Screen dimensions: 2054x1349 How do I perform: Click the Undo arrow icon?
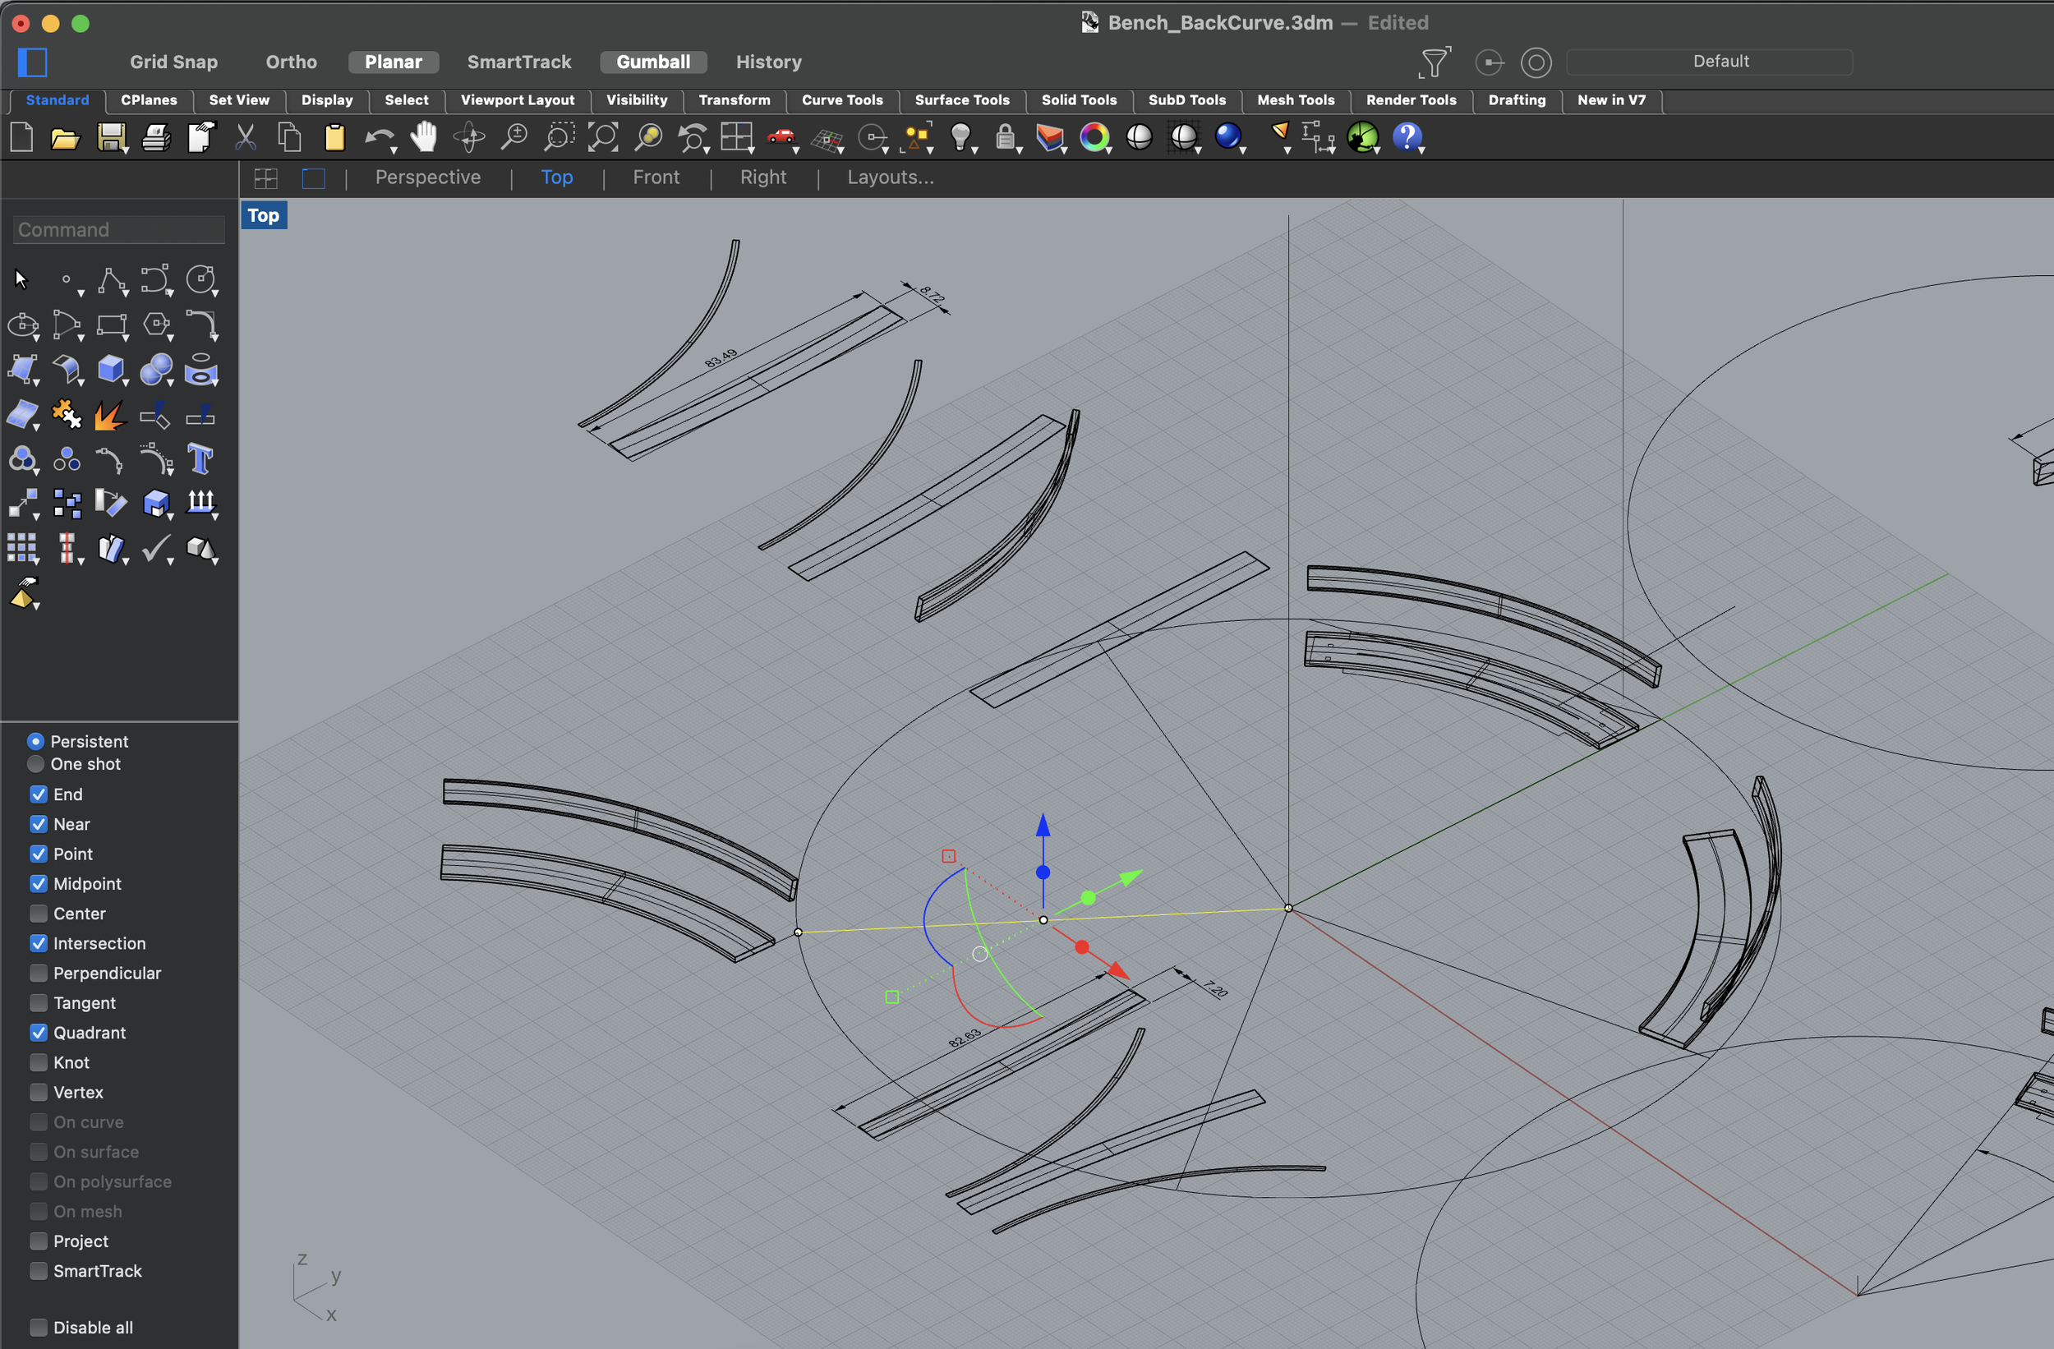(x=379, y=137)
